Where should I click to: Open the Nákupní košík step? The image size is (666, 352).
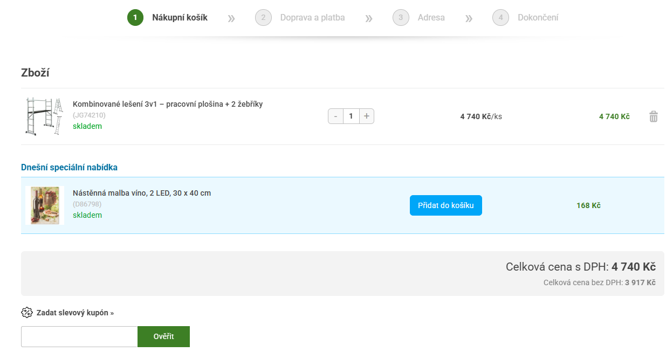[x=180, y=18]
